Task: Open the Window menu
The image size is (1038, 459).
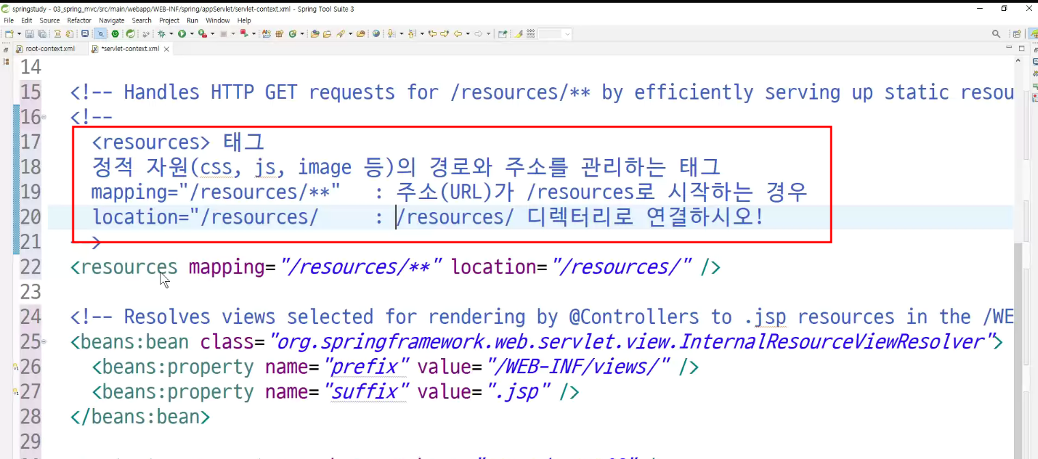Action: point(218,20)
